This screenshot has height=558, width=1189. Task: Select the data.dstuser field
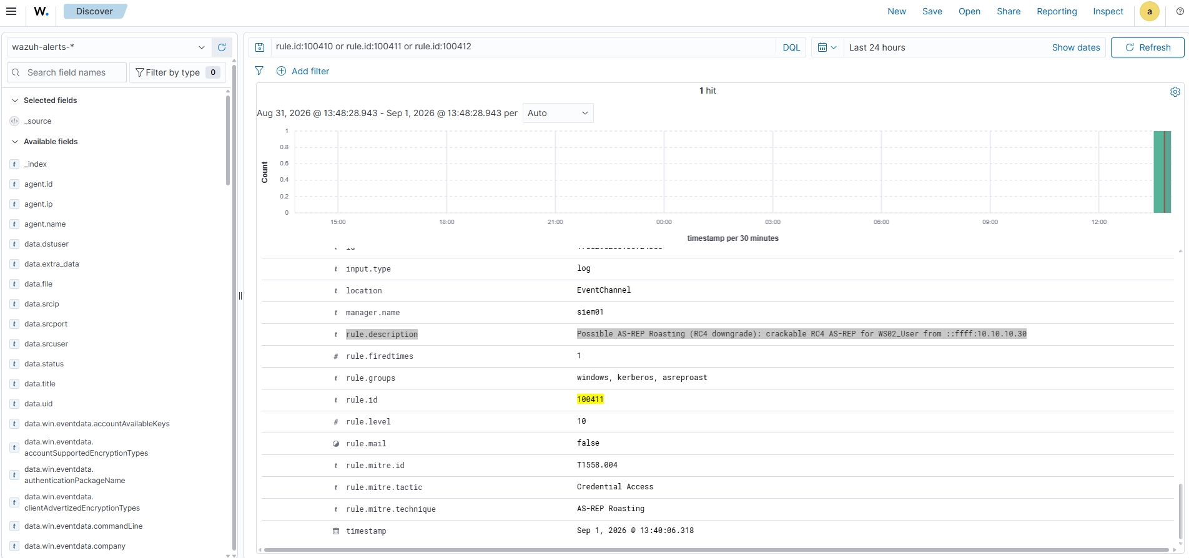[46, 244]
